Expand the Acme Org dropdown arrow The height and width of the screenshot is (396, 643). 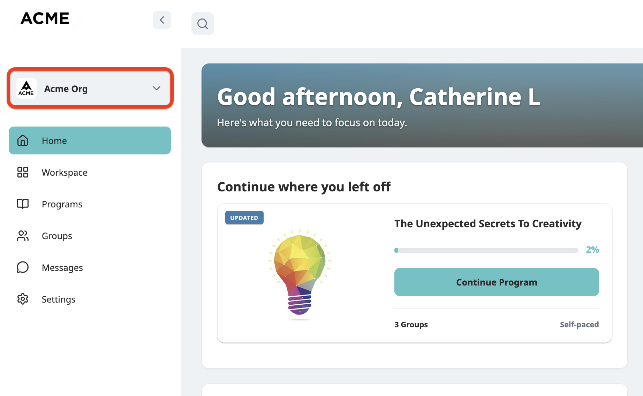coord(157,89)
